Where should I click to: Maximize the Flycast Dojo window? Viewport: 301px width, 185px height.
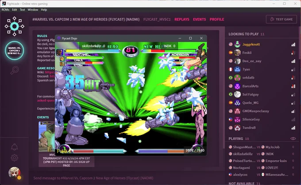190,38
